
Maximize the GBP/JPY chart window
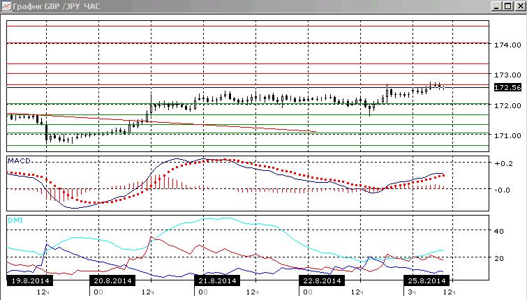(x=508, y=6)
